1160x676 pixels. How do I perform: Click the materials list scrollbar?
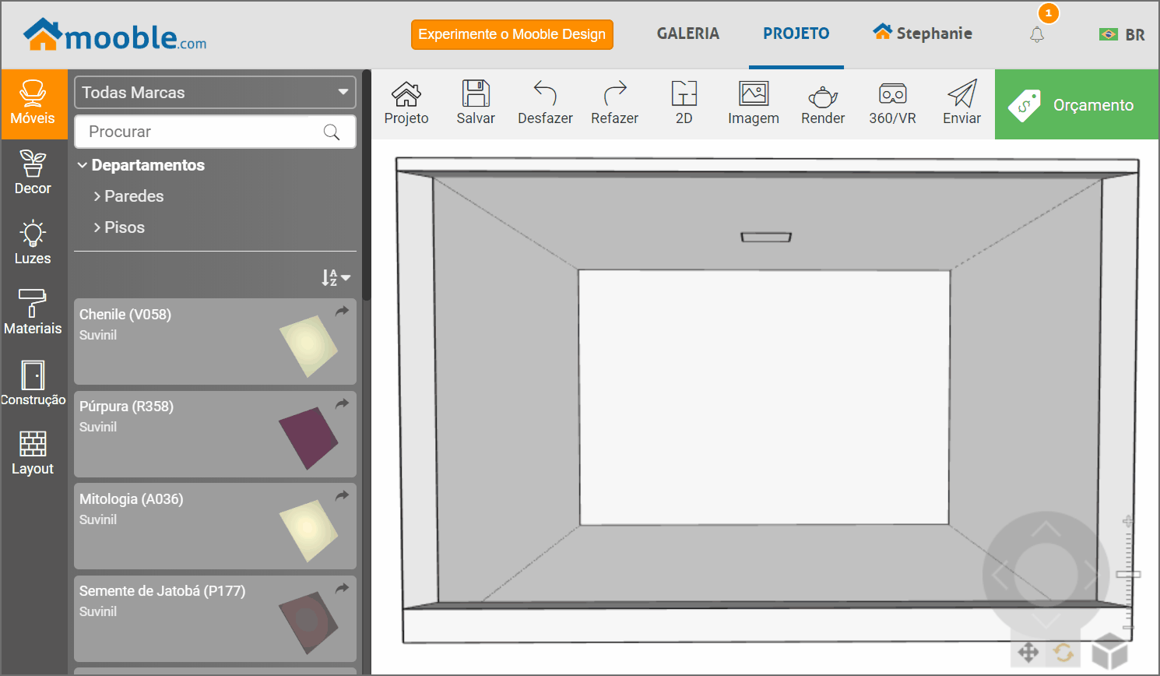[x=366, y=185]
